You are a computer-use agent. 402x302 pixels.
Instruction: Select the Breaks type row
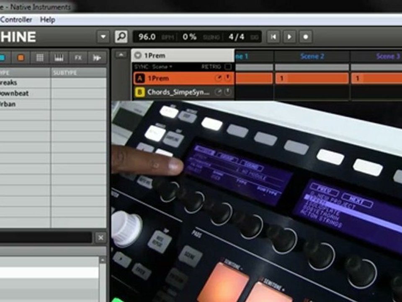click(25, 83)
